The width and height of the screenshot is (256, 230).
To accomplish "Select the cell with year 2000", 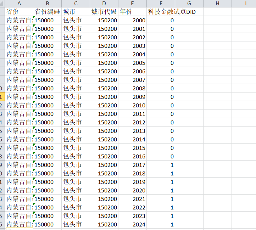I will click(x=132, y=20).
